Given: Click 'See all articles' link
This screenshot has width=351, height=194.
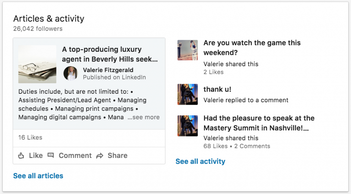Looking at the screenshot, I should point(38,176).
